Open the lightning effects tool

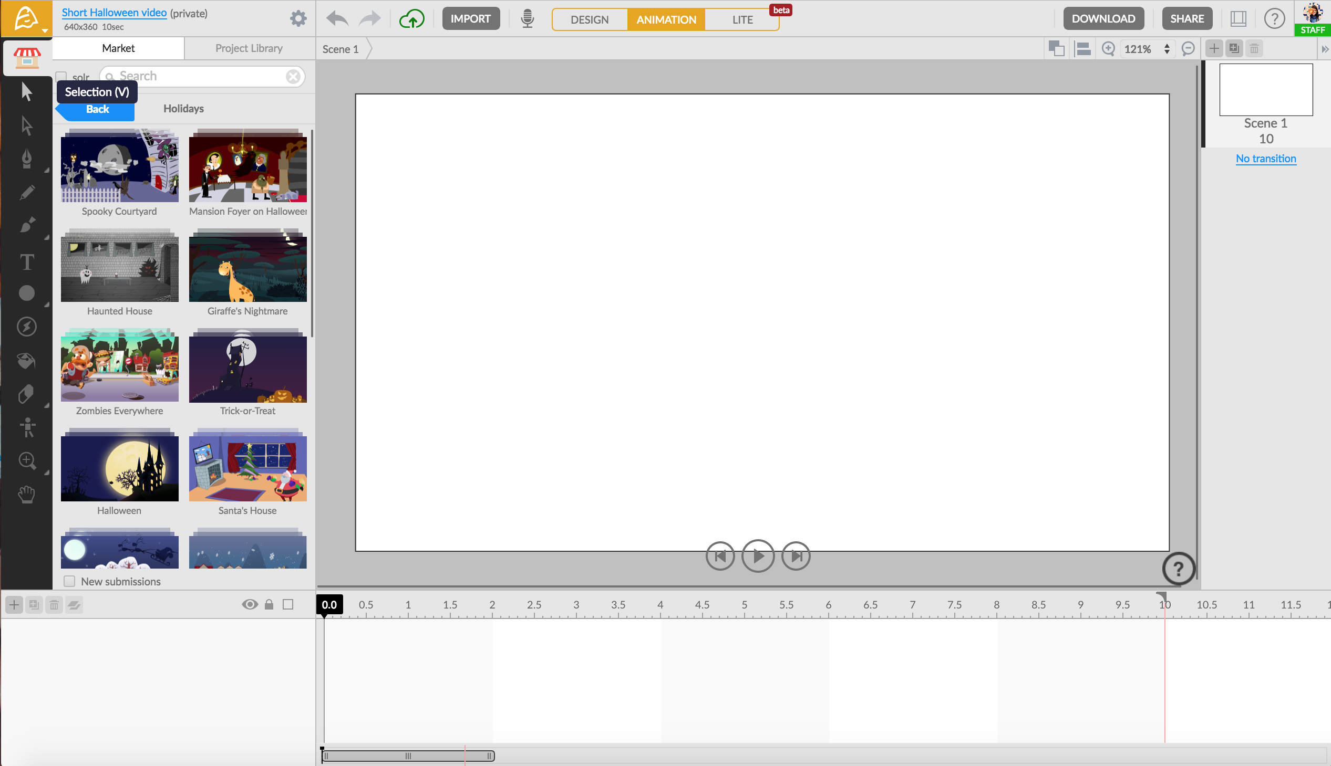[x=26, y=327]
